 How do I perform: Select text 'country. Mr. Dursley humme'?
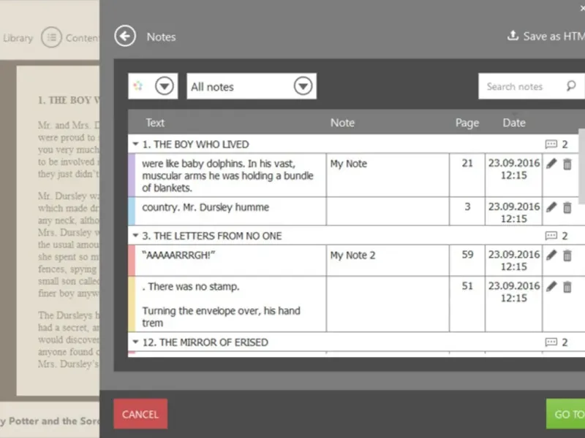tap(205, 207)
